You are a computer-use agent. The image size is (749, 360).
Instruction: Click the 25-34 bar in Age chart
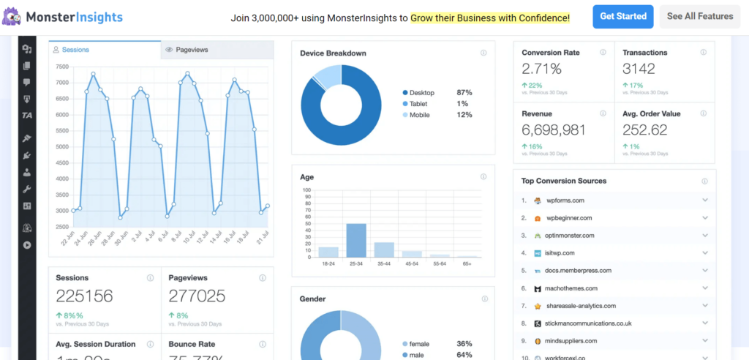pyautogui.click(x=356, y=241)
